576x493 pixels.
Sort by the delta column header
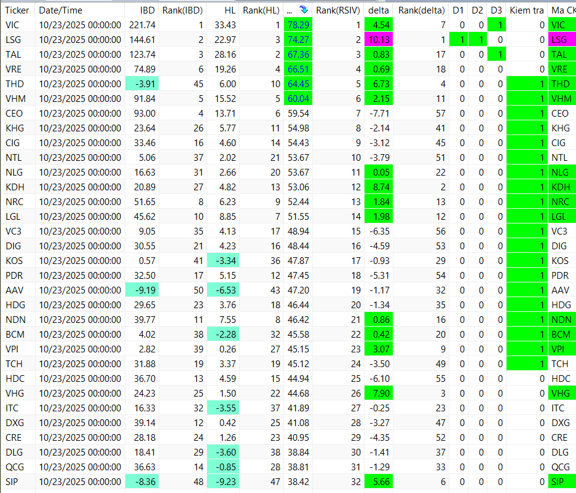[379, 10]
